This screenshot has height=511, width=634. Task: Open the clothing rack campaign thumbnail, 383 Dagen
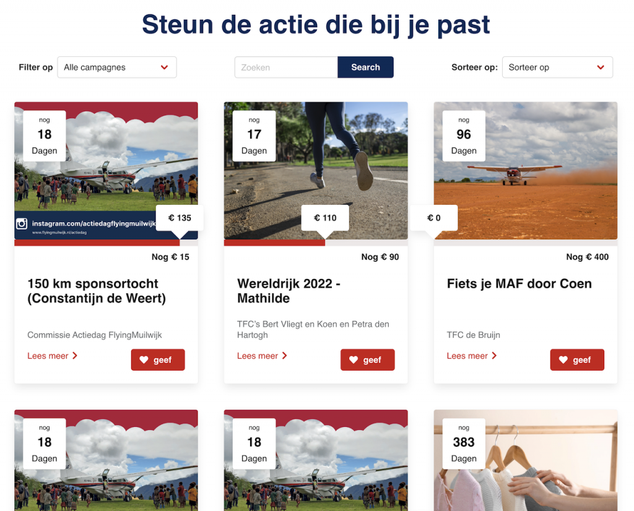tap(526, 460)
